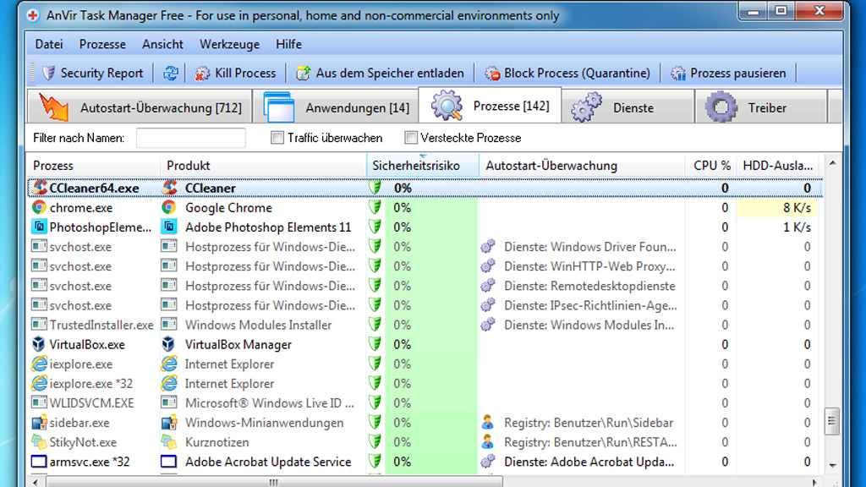Click the gear icon beside Dienste: Adobe Acrobat Upda...
Image resolution: width=866 pixels, height=487 pixels.
coord(489,462)
